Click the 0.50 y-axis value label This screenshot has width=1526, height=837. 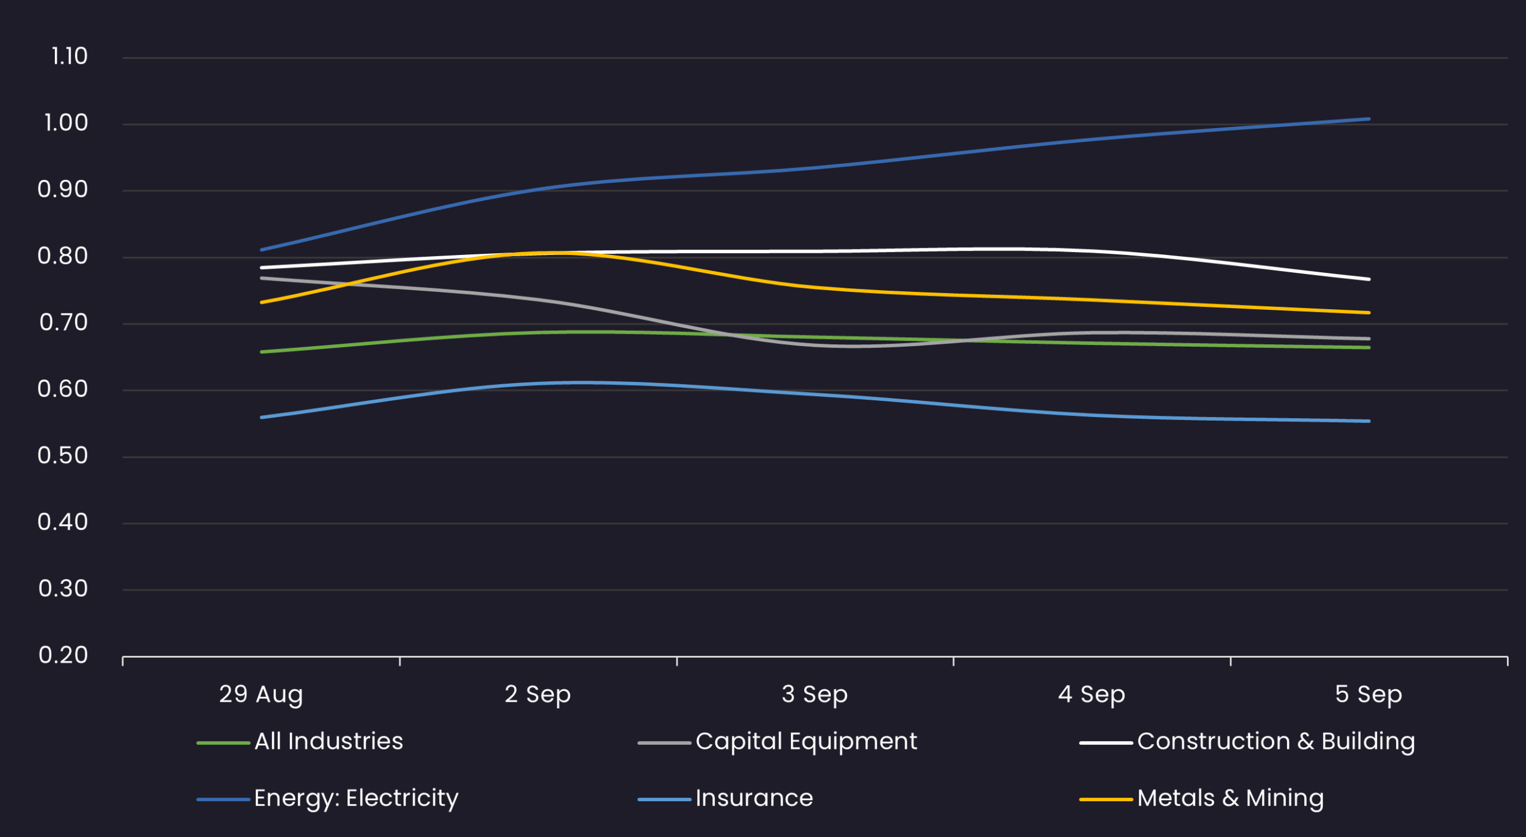[63, 456]
